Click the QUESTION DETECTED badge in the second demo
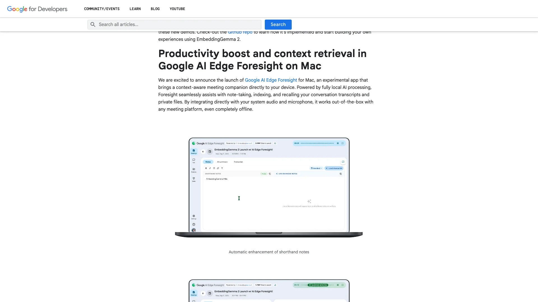538x302 pixels. pos(318,285)
